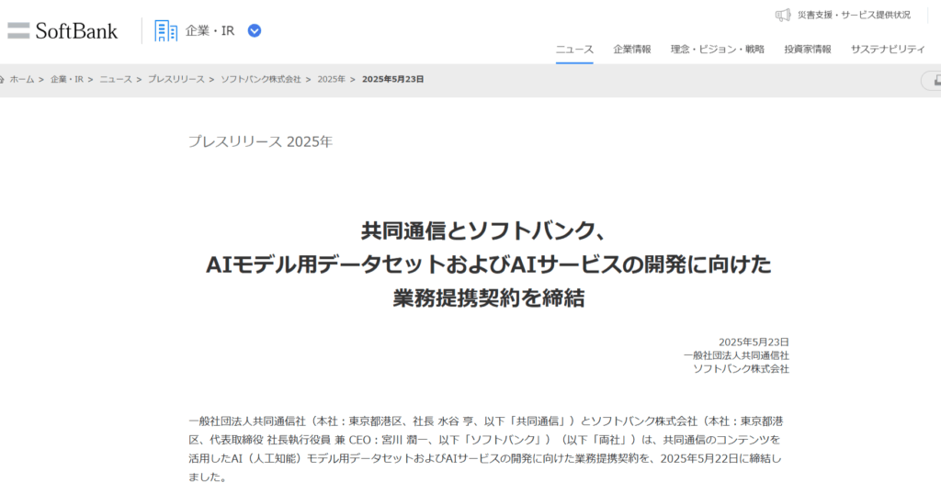The width and height of the screenshot is (941, 494).
Task: Open 理念・ビジョン・戦略 menu item
Action: click(718, 50)
